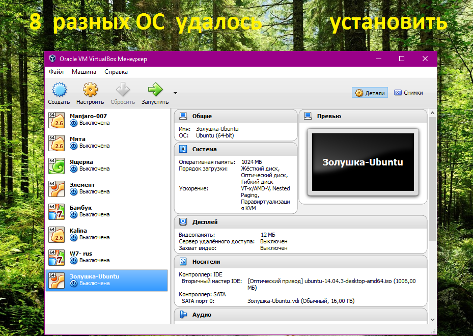
Task: Open Настроить settings gear icon
Action: (x=90, y=89)
